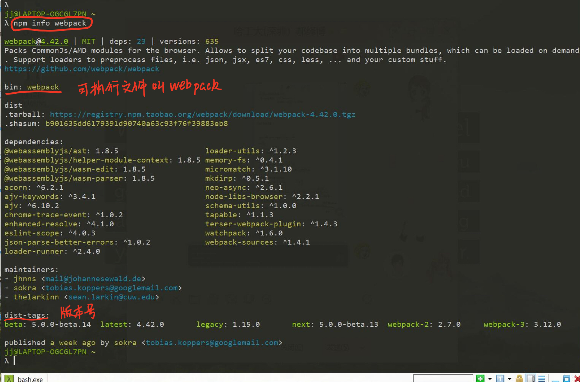Click 'memory-fs: ^0.4.1' dependency
Viewport: 580px width, 382px height.
[x=244, y=160]
